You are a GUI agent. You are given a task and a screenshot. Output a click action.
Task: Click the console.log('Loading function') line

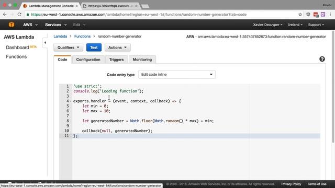point(108,91)
